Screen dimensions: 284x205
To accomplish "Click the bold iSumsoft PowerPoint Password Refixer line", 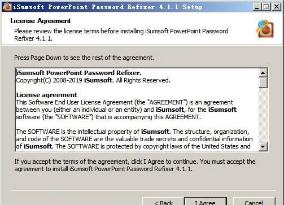I will 78,73.
